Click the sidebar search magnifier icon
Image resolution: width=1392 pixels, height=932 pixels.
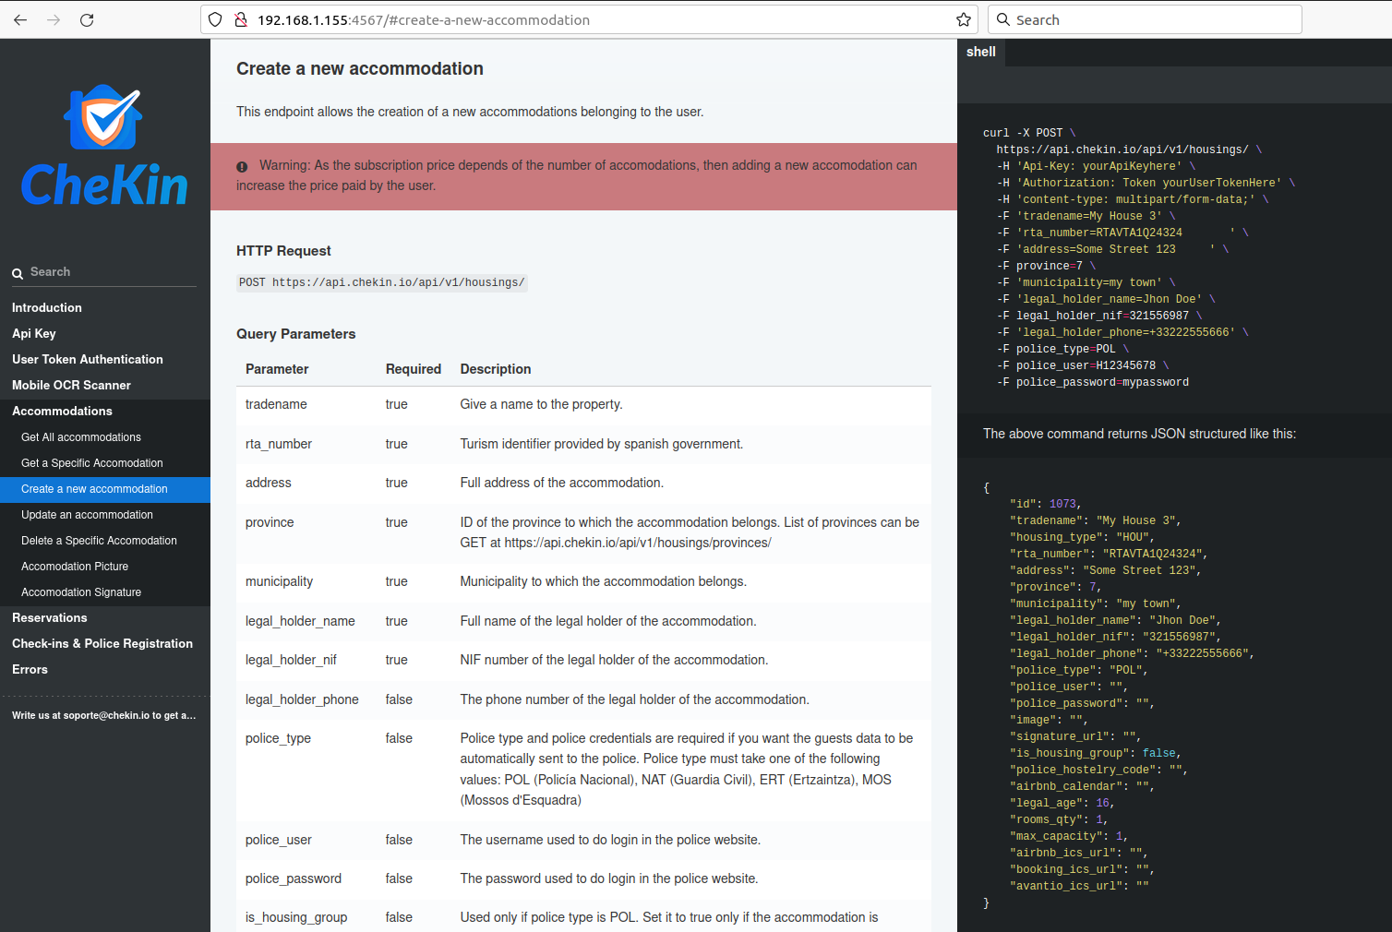click(18, 273)
